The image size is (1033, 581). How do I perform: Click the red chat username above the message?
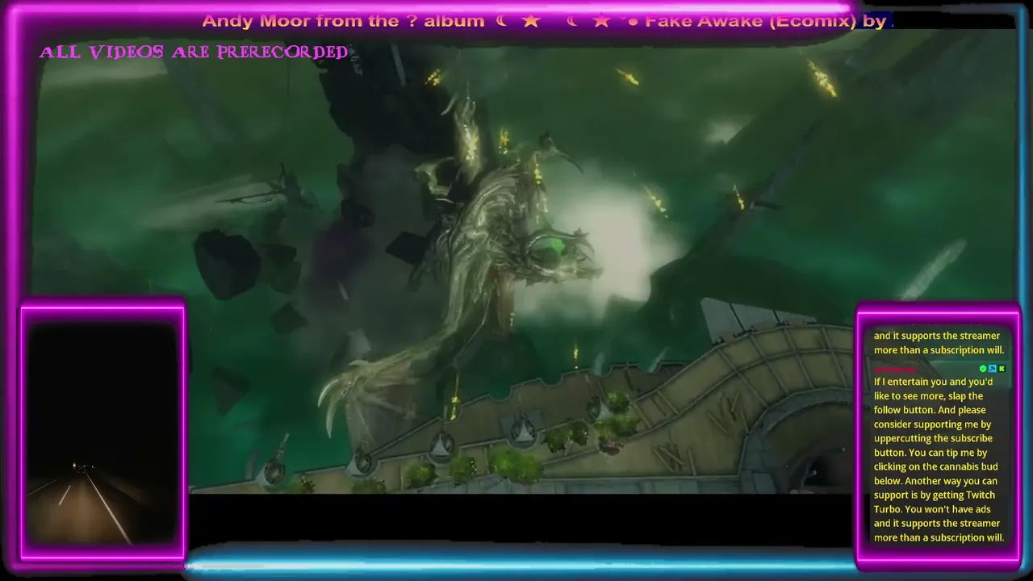(x=894, y=370)
